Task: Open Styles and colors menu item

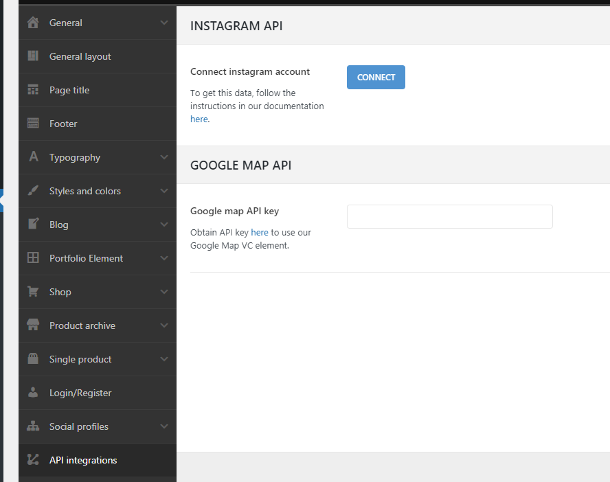Action: point(98,191)
